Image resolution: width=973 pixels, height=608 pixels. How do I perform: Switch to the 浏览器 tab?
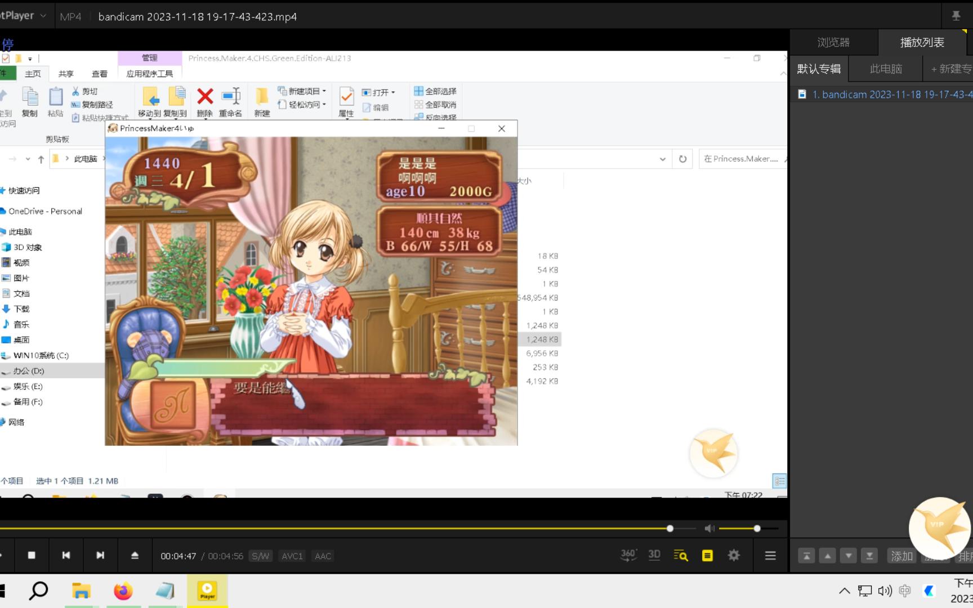coord(833,42)
